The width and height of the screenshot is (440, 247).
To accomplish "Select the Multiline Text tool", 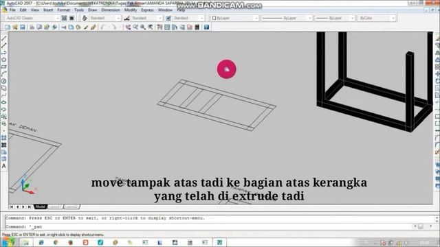I will point(4,166).
